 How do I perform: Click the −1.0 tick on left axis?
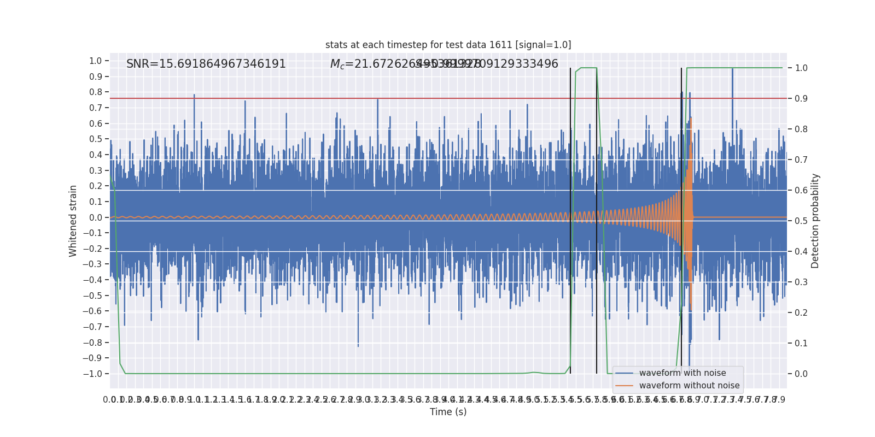pyautogui.click(x=92, y=374)
